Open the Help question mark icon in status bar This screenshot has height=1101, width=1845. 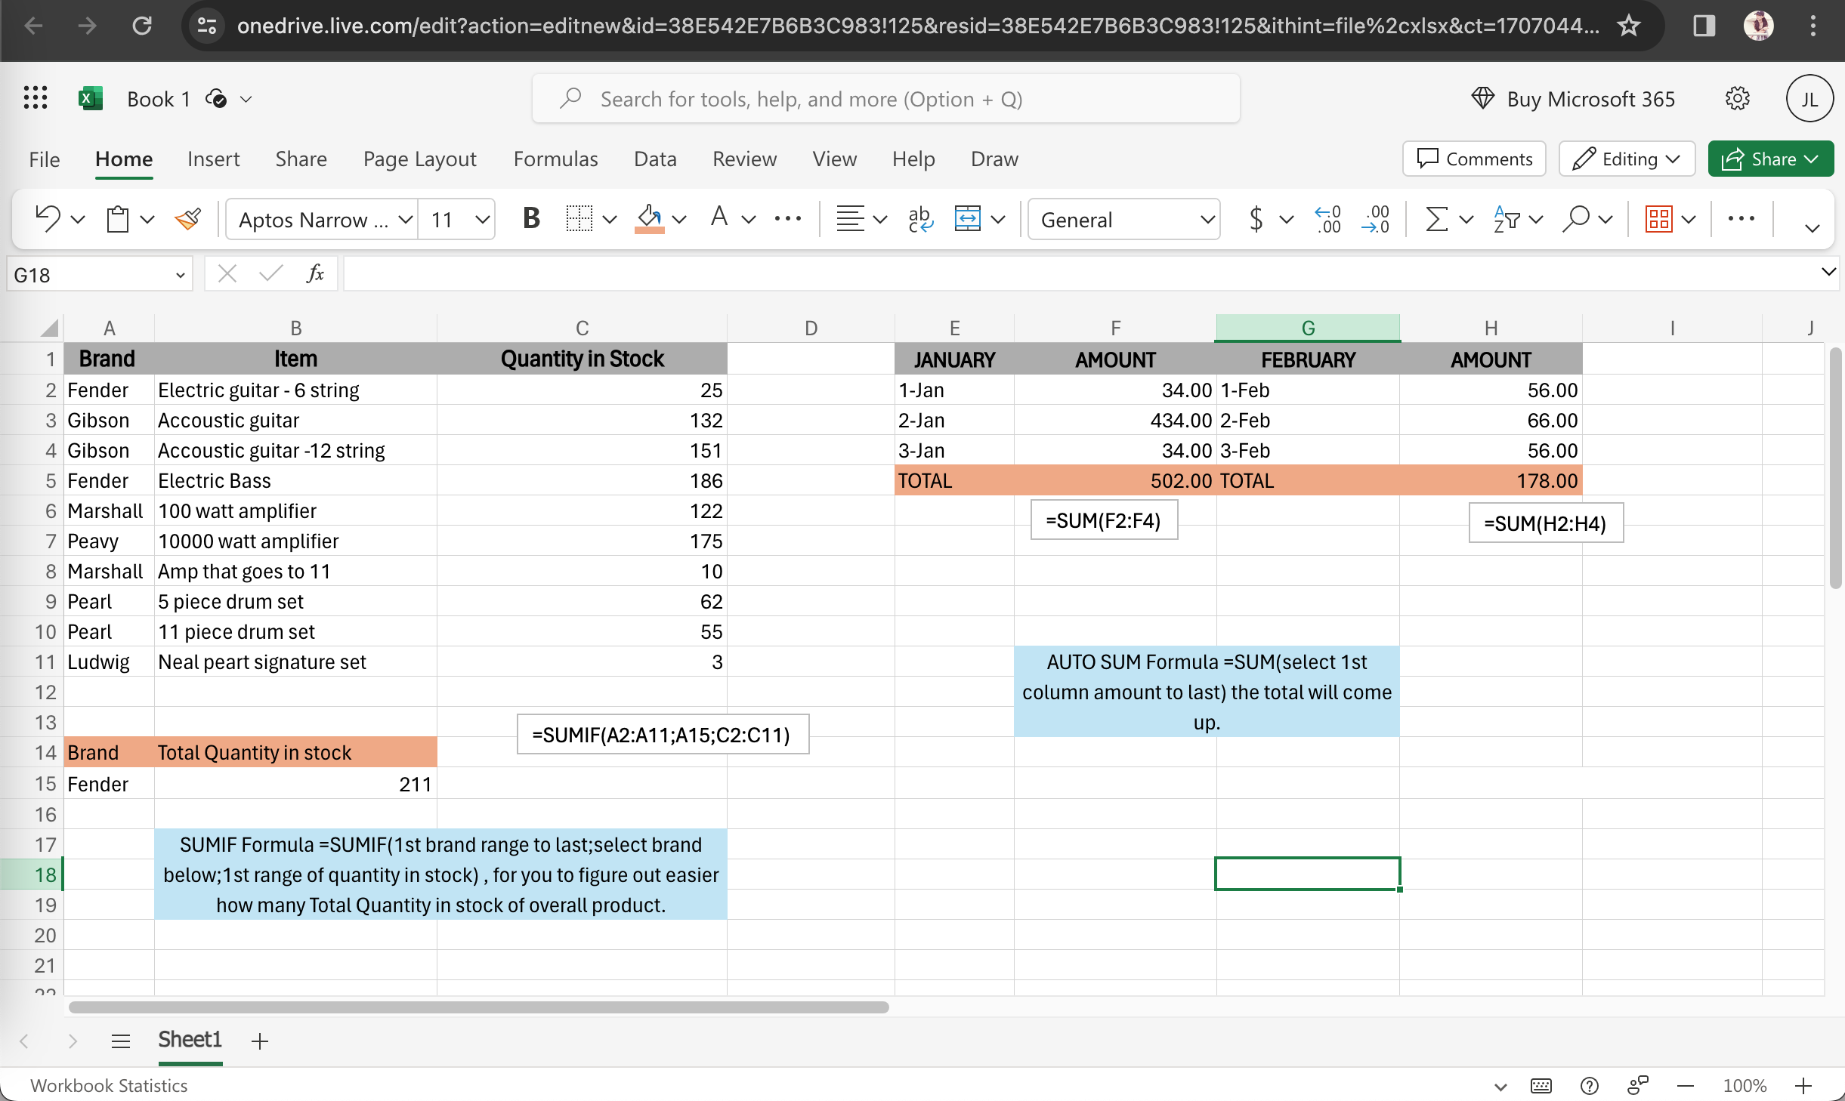(x=1590, y=1086)
